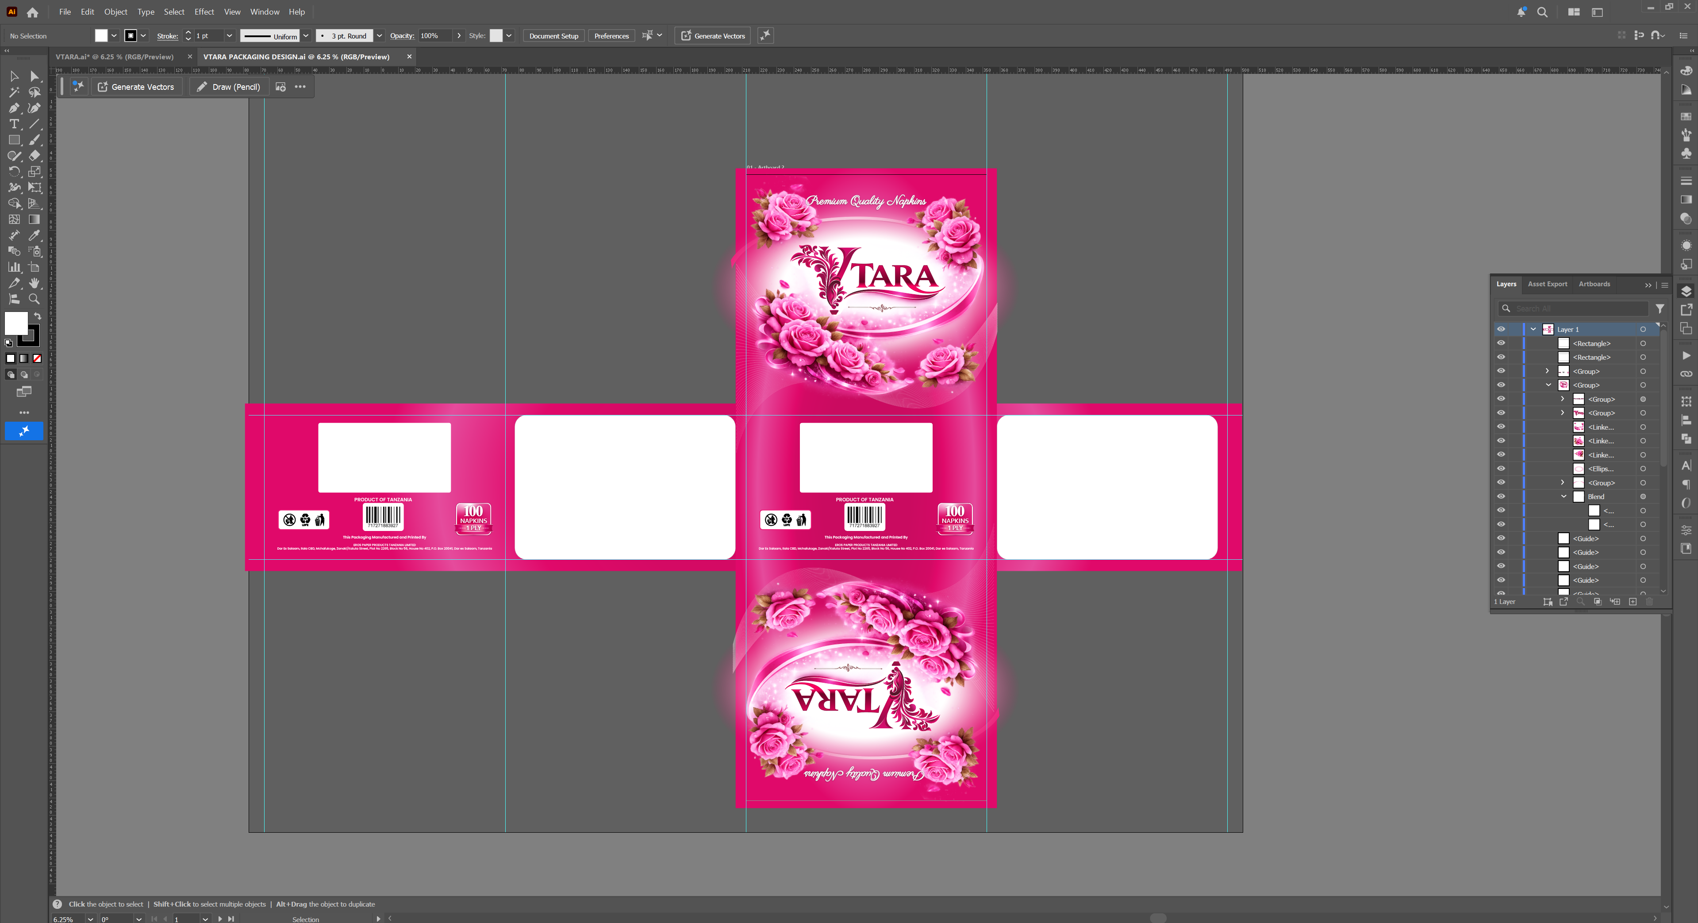The image size is (1698, 923).
Task: Click Draw (Pencil) in contextual bar
Action: click(229, 87)
